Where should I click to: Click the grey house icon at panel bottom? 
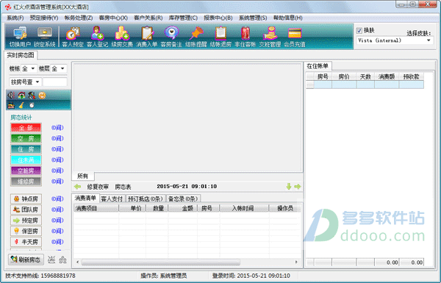pos(62,259)
